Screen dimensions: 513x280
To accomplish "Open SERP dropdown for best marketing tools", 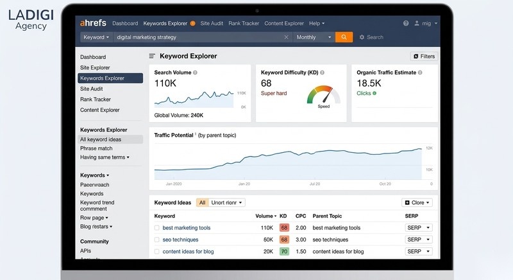I will (x=419, y=227).
